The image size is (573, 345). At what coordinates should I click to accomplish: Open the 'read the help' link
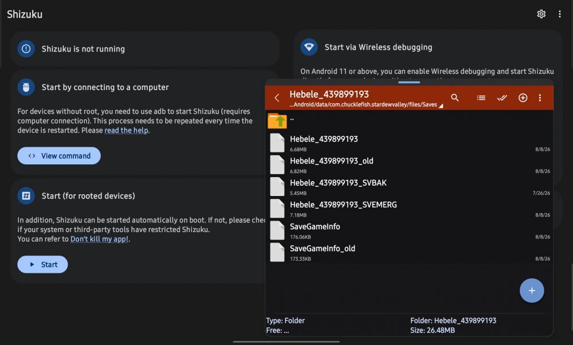[126, 131]
